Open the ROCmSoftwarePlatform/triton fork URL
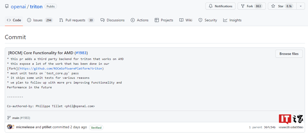 (x=61, y=69)
